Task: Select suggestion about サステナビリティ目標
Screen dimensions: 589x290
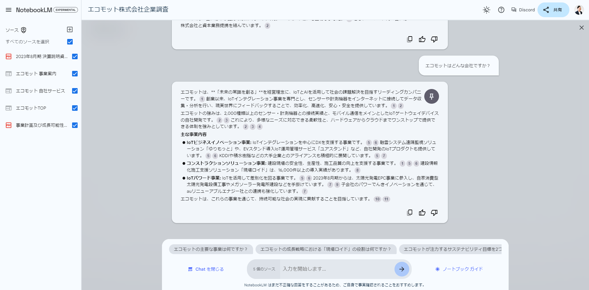Action: (x=451, y=249)
